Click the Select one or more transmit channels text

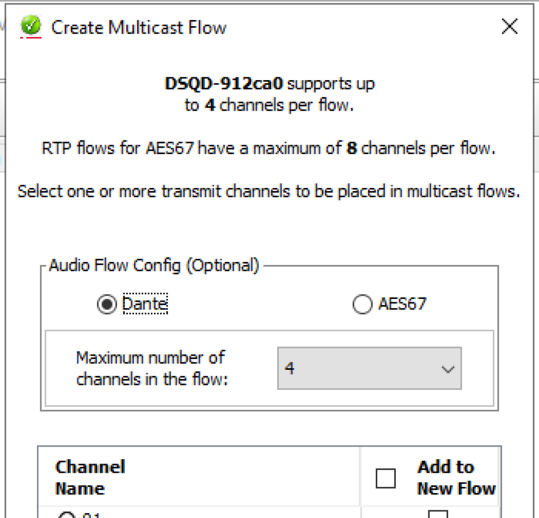click(268, 191)
